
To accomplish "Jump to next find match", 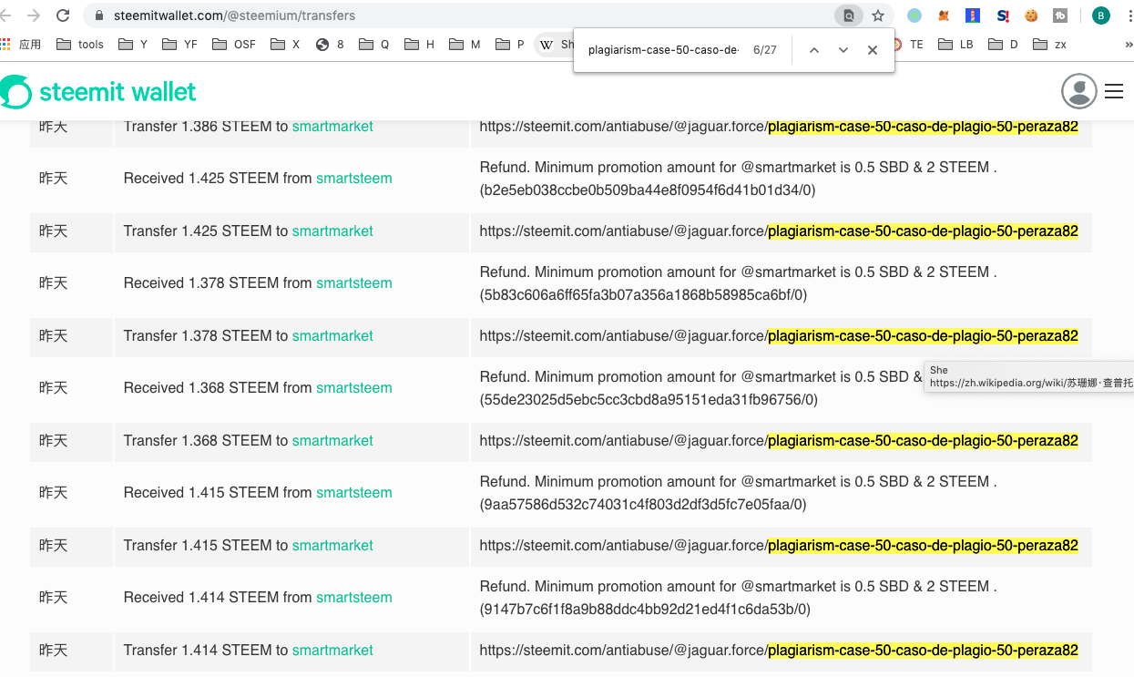I will click(843, 50).
